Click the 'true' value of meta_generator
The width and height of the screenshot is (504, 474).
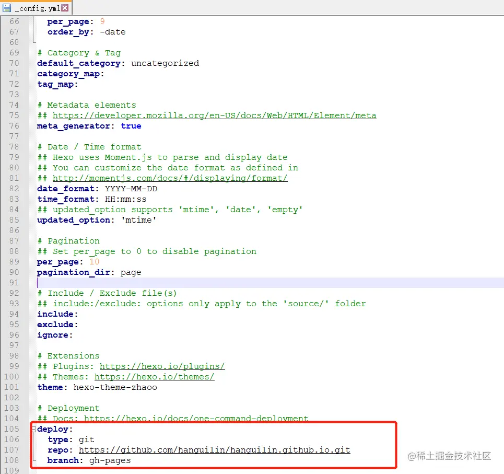(131, 126)
